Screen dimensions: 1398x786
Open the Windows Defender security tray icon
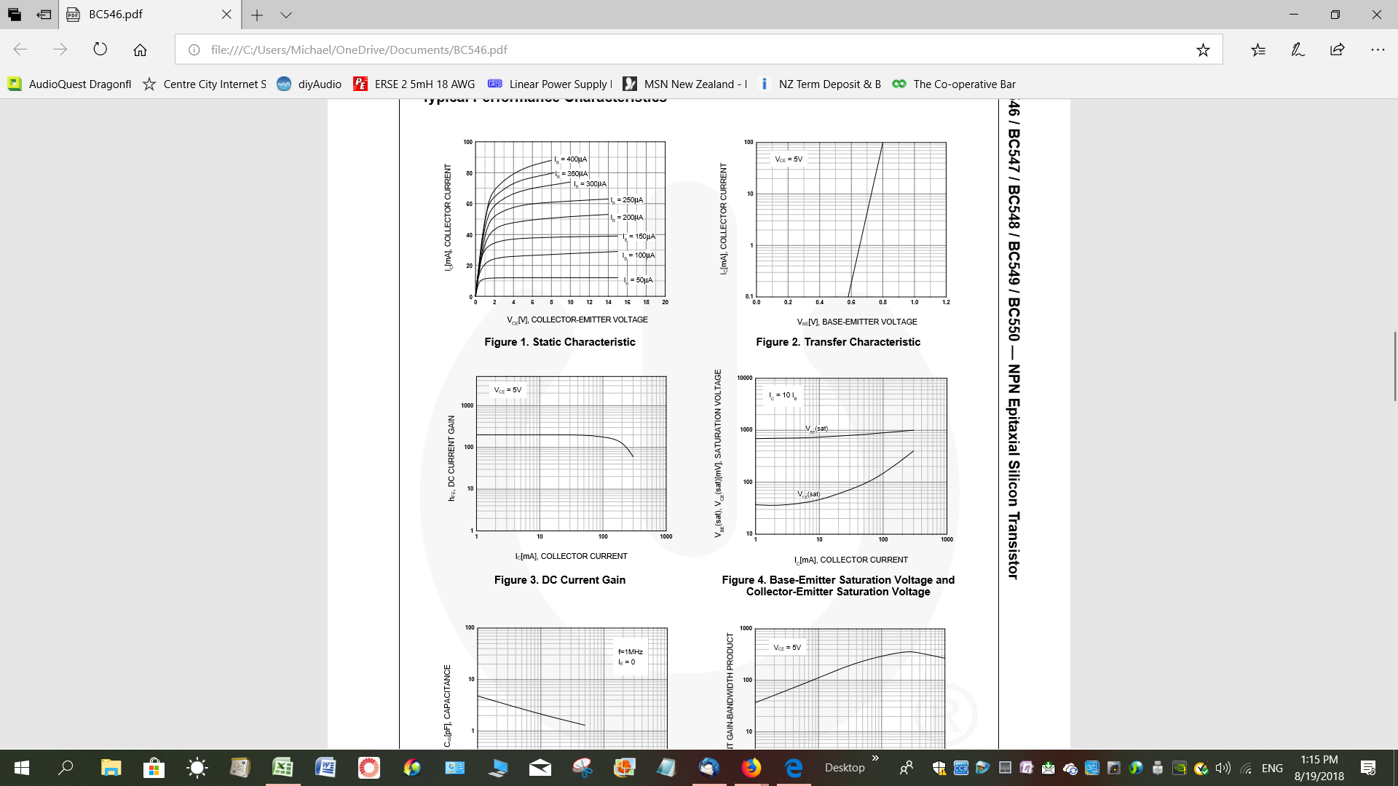(x=939, y=768)
